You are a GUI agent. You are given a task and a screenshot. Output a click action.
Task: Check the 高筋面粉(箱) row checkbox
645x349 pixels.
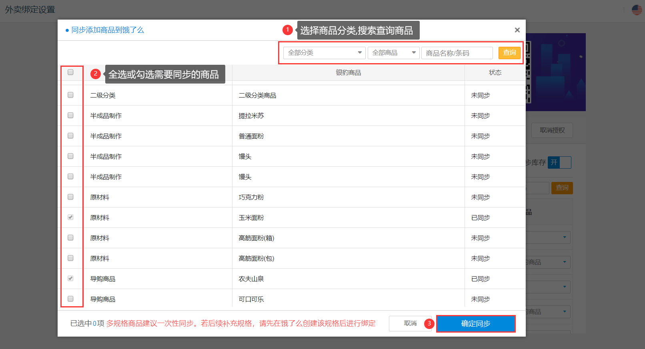pyautogui.click(x=70, y=238)
